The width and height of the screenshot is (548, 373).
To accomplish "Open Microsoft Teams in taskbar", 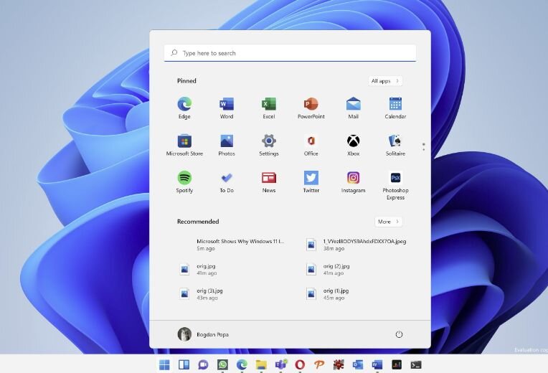I will (x=280, y=364).
